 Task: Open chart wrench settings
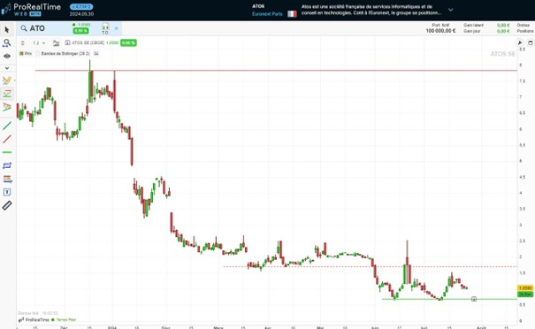point(520,42)
